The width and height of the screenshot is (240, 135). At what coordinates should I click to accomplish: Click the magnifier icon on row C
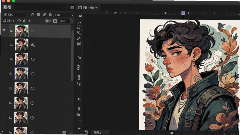[33, 45]
